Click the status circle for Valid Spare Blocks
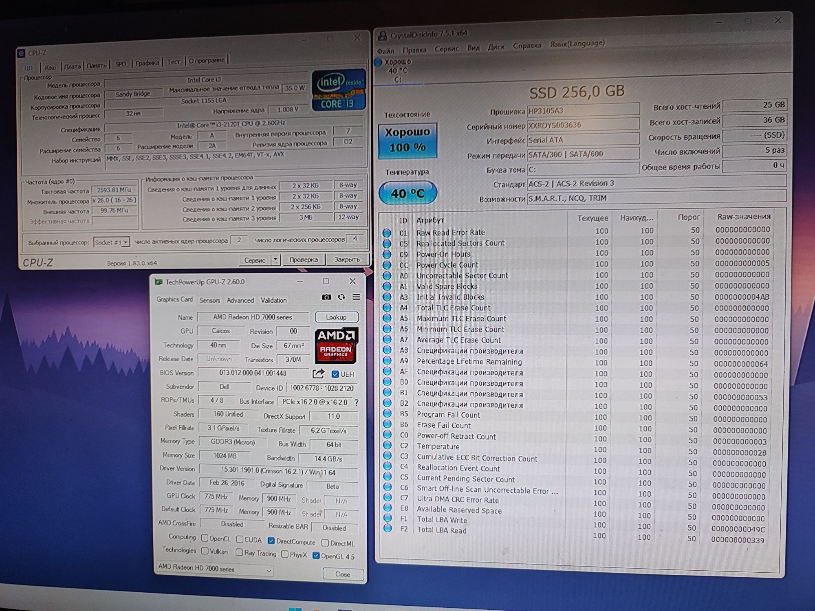 coord(387,286)
